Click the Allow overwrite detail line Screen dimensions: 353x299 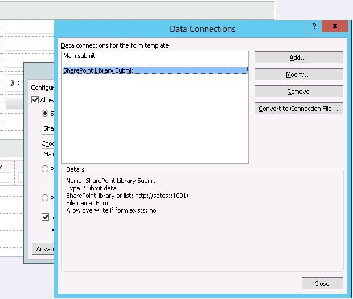pos(111,210)
